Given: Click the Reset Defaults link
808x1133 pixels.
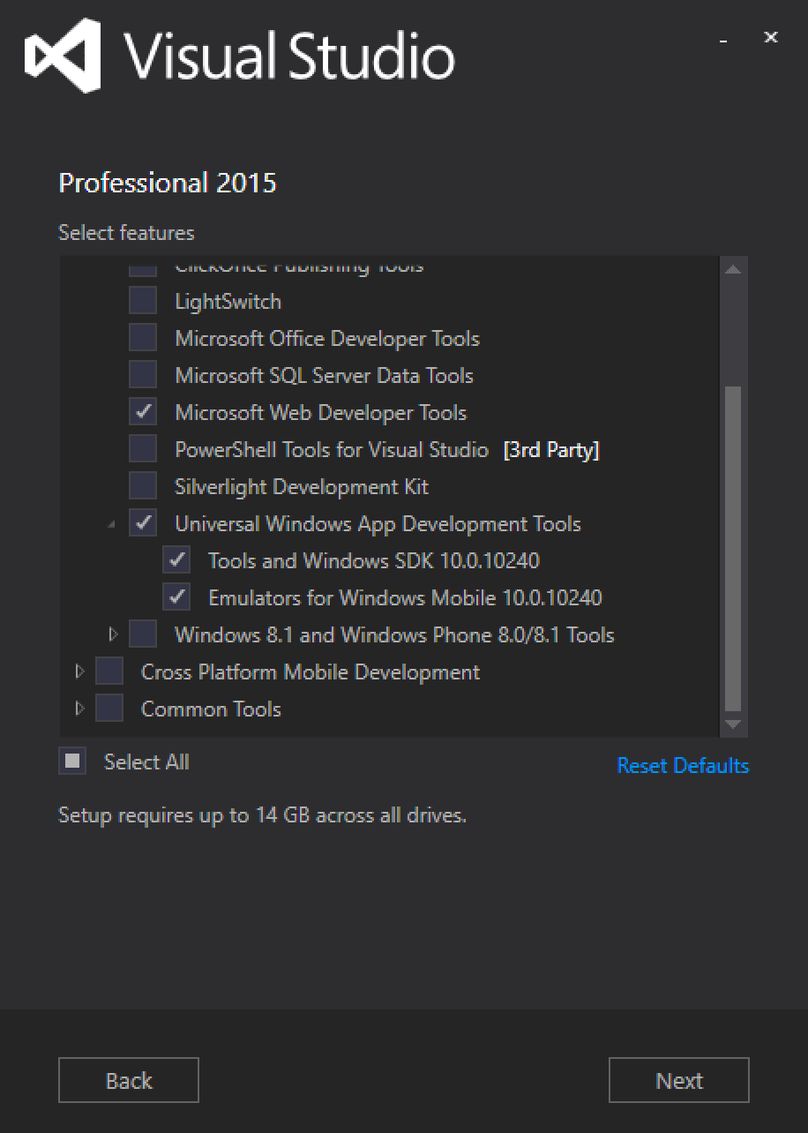Looking at the screenshot, I should point(683,765).
